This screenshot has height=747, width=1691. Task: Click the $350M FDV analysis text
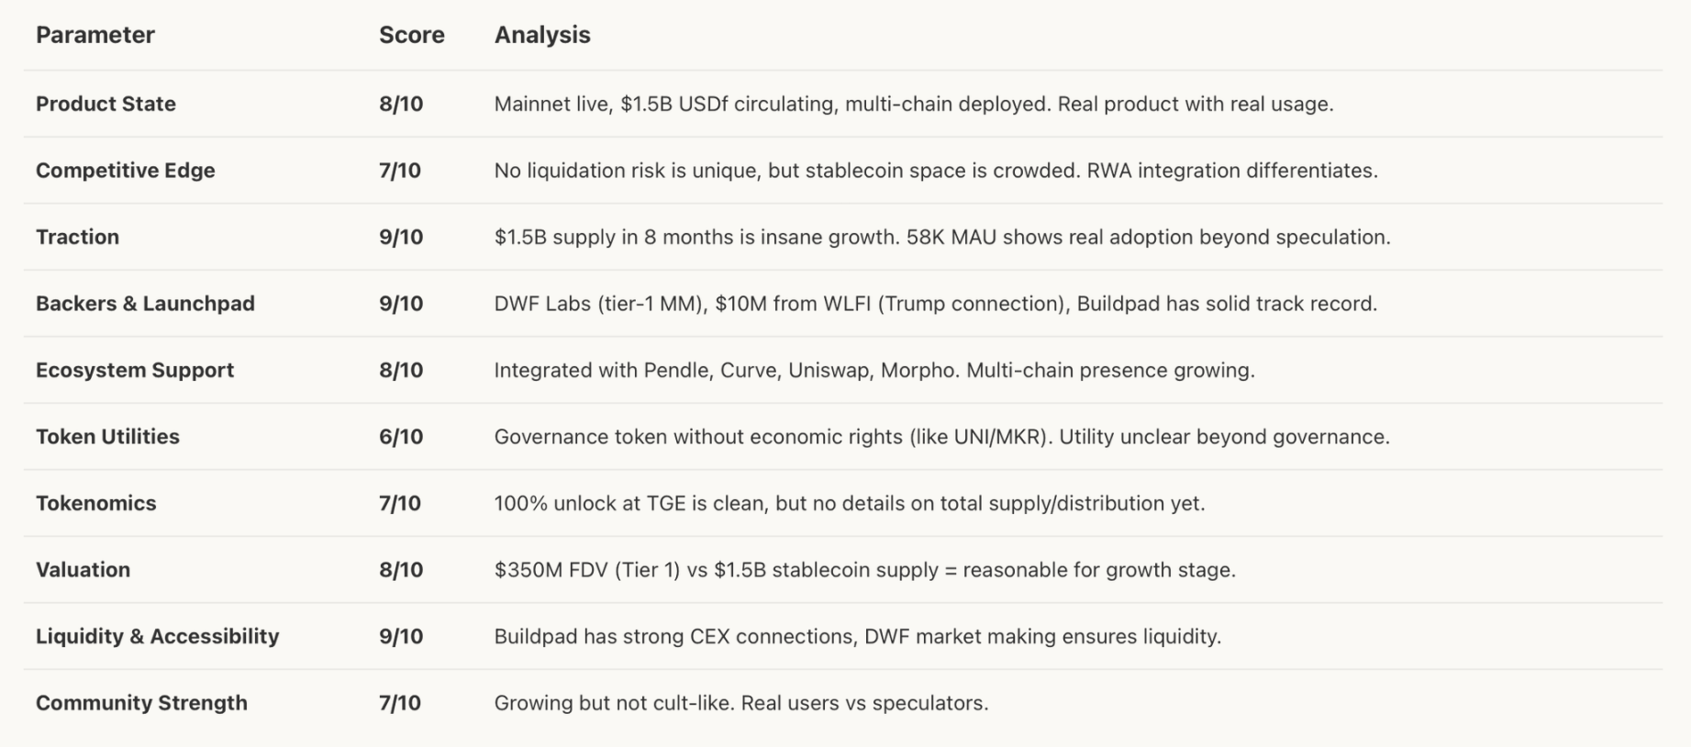tap(864, 570)
